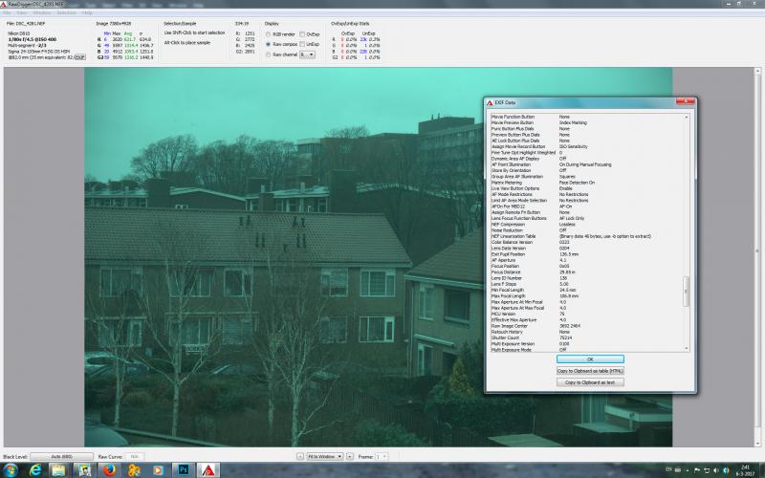Click the Raw Curve N/A button
Screen dimensions: 765x478
pyautogui.click(x=135, y=457)
